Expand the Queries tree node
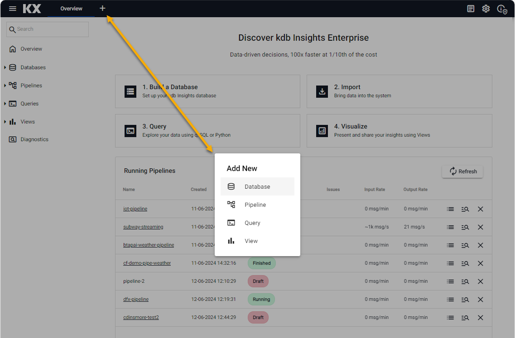The width and height of the screenshot is (515, 338). (5, 104)
